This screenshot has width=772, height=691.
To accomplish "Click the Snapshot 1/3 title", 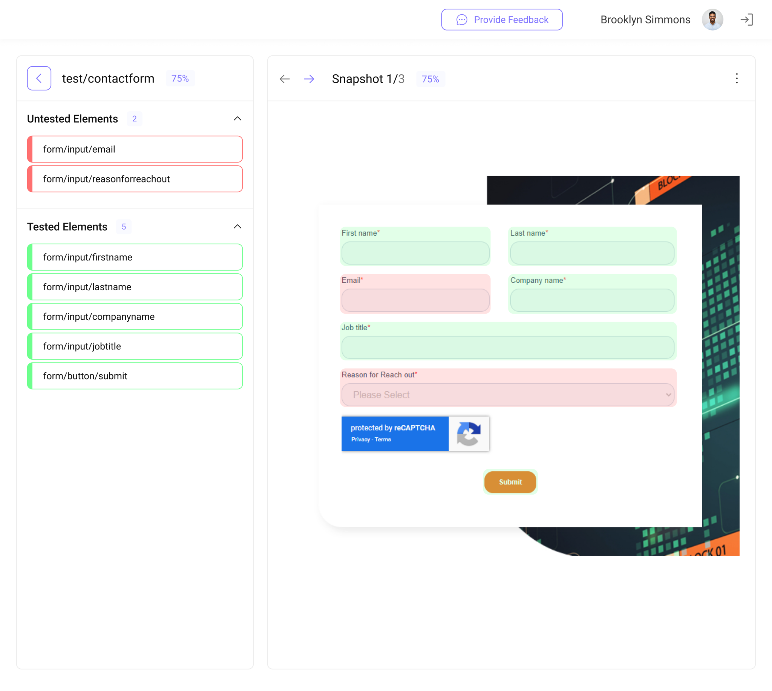I will (x=368, y=78).
